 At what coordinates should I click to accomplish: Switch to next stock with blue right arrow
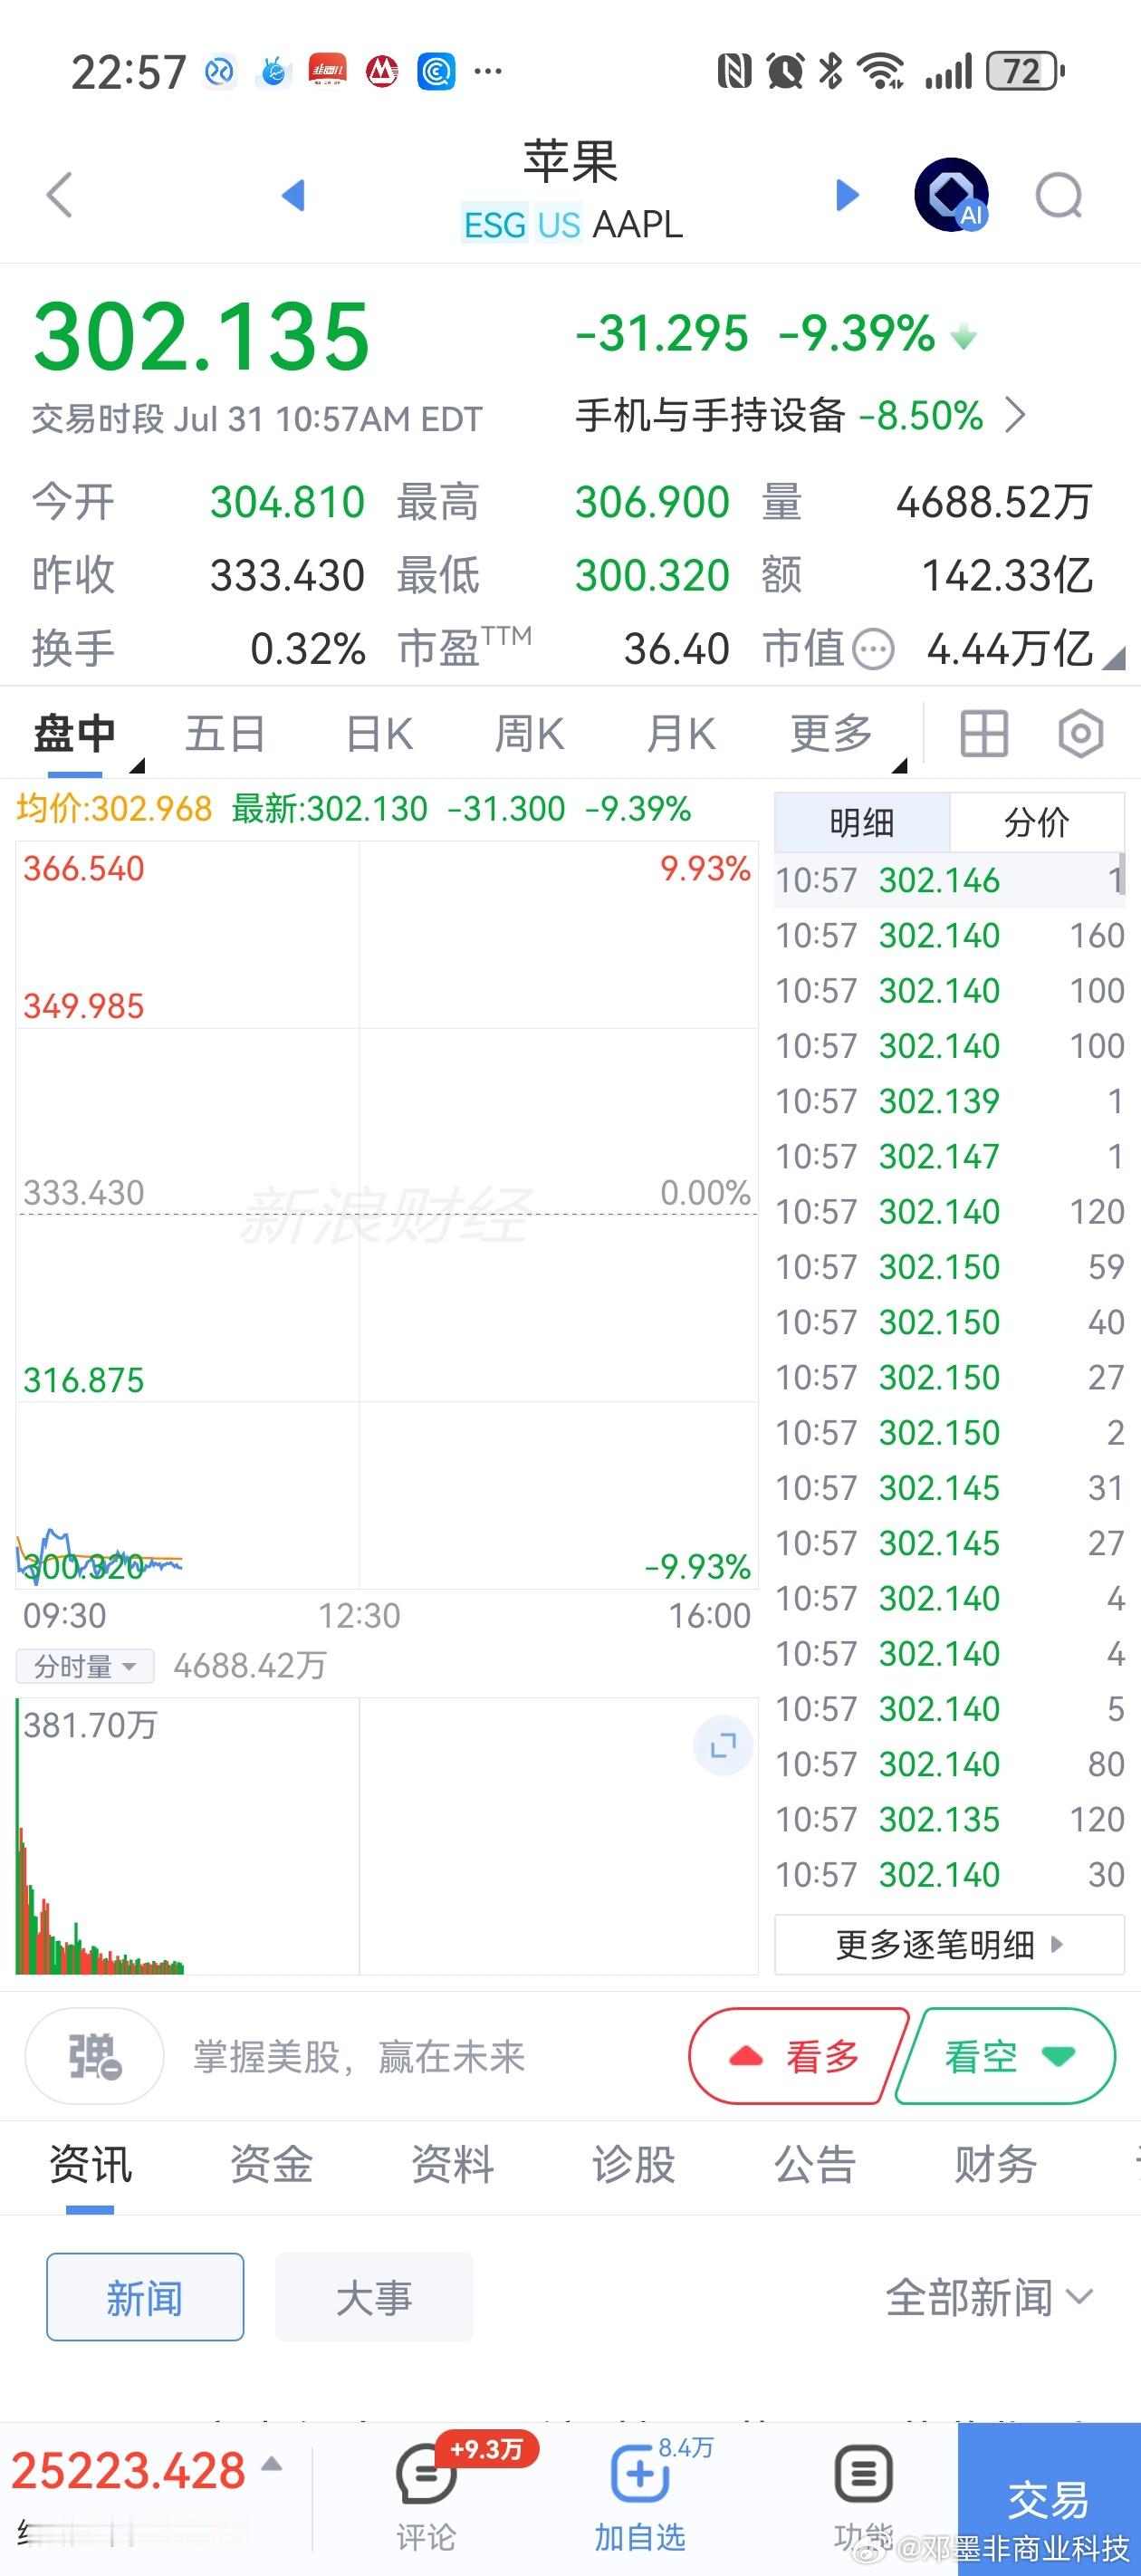(x=847, y=194)
